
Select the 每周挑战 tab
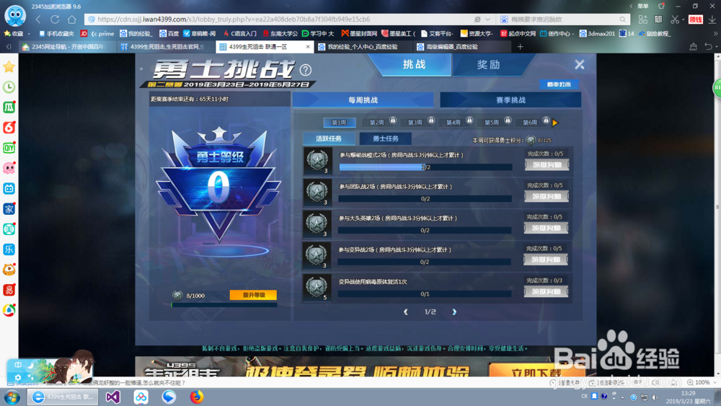(363, 100)
